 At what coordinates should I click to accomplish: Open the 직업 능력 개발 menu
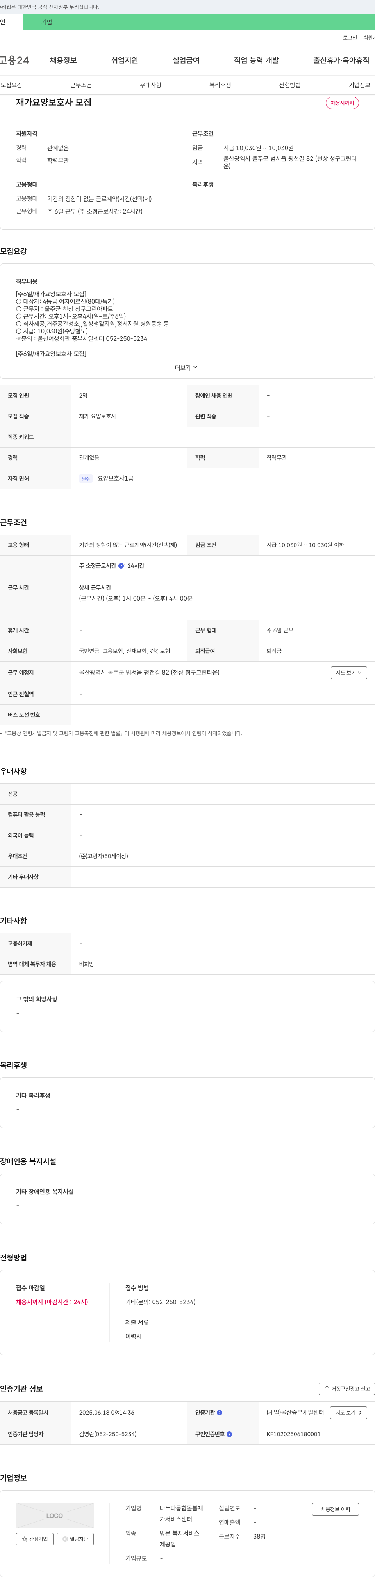point(257,60)
